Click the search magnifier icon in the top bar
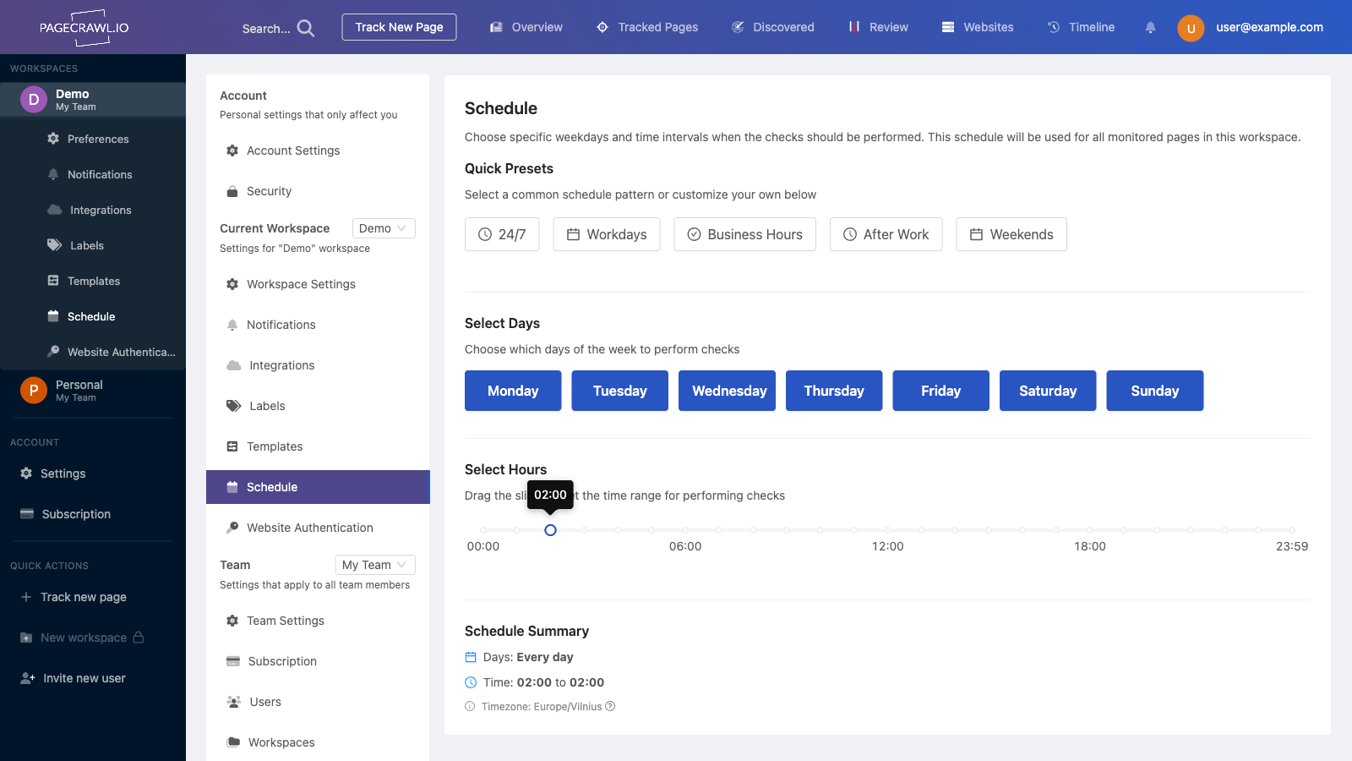 304,27
